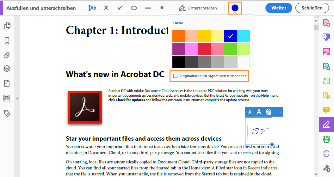Pick the ellipse shape tool

134,8
